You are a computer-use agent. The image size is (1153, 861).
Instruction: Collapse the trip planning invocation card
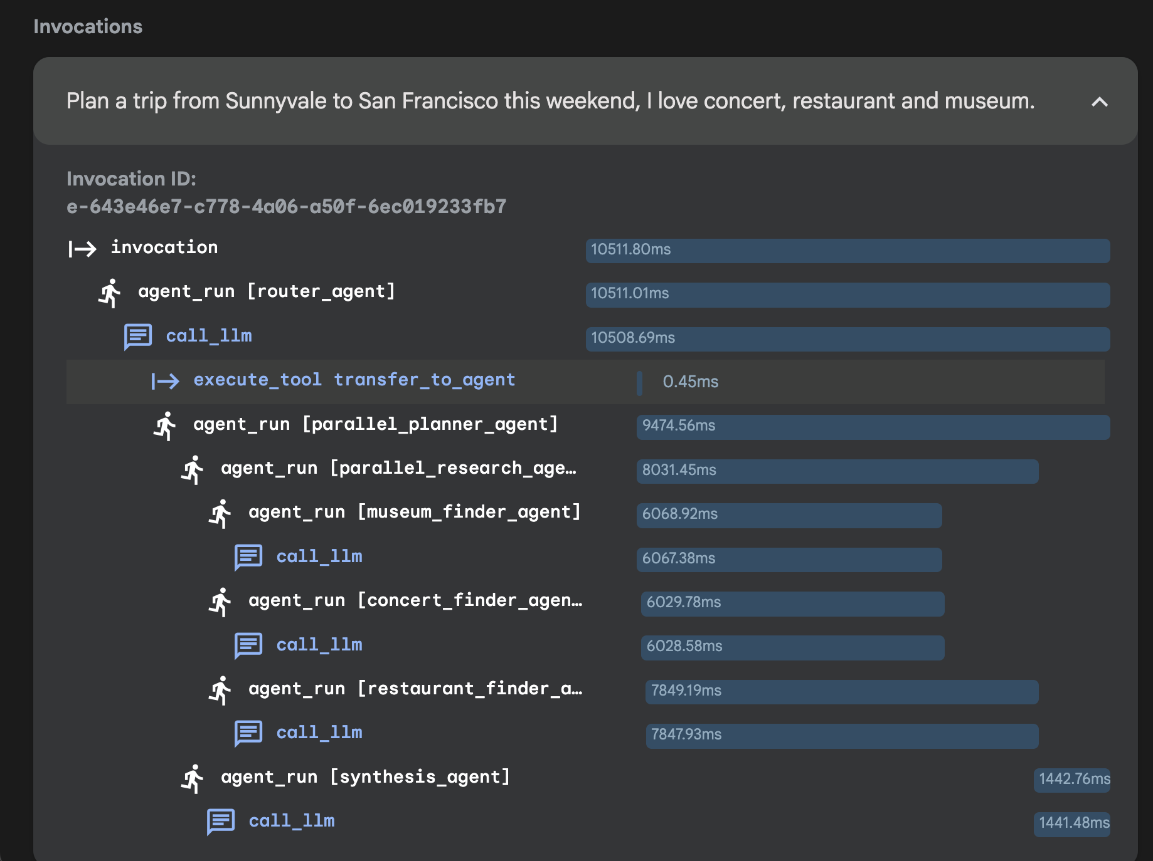1099,103
